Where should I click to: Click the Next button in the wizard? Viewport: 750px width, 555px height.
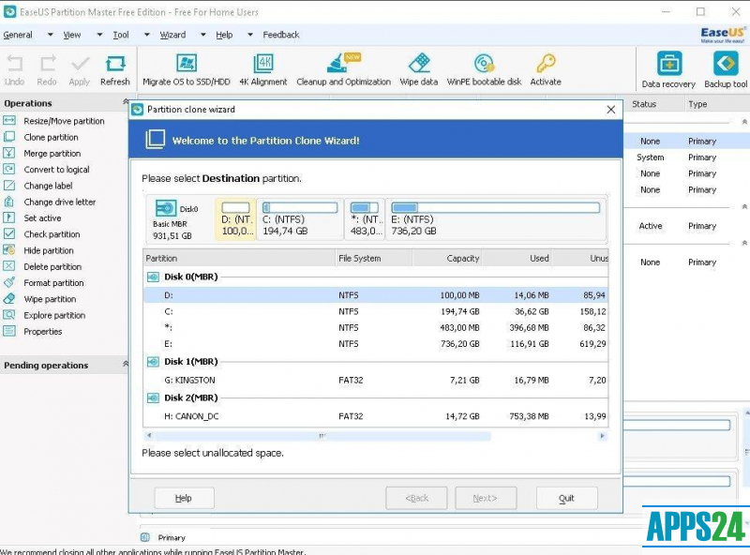pos(486,499)
